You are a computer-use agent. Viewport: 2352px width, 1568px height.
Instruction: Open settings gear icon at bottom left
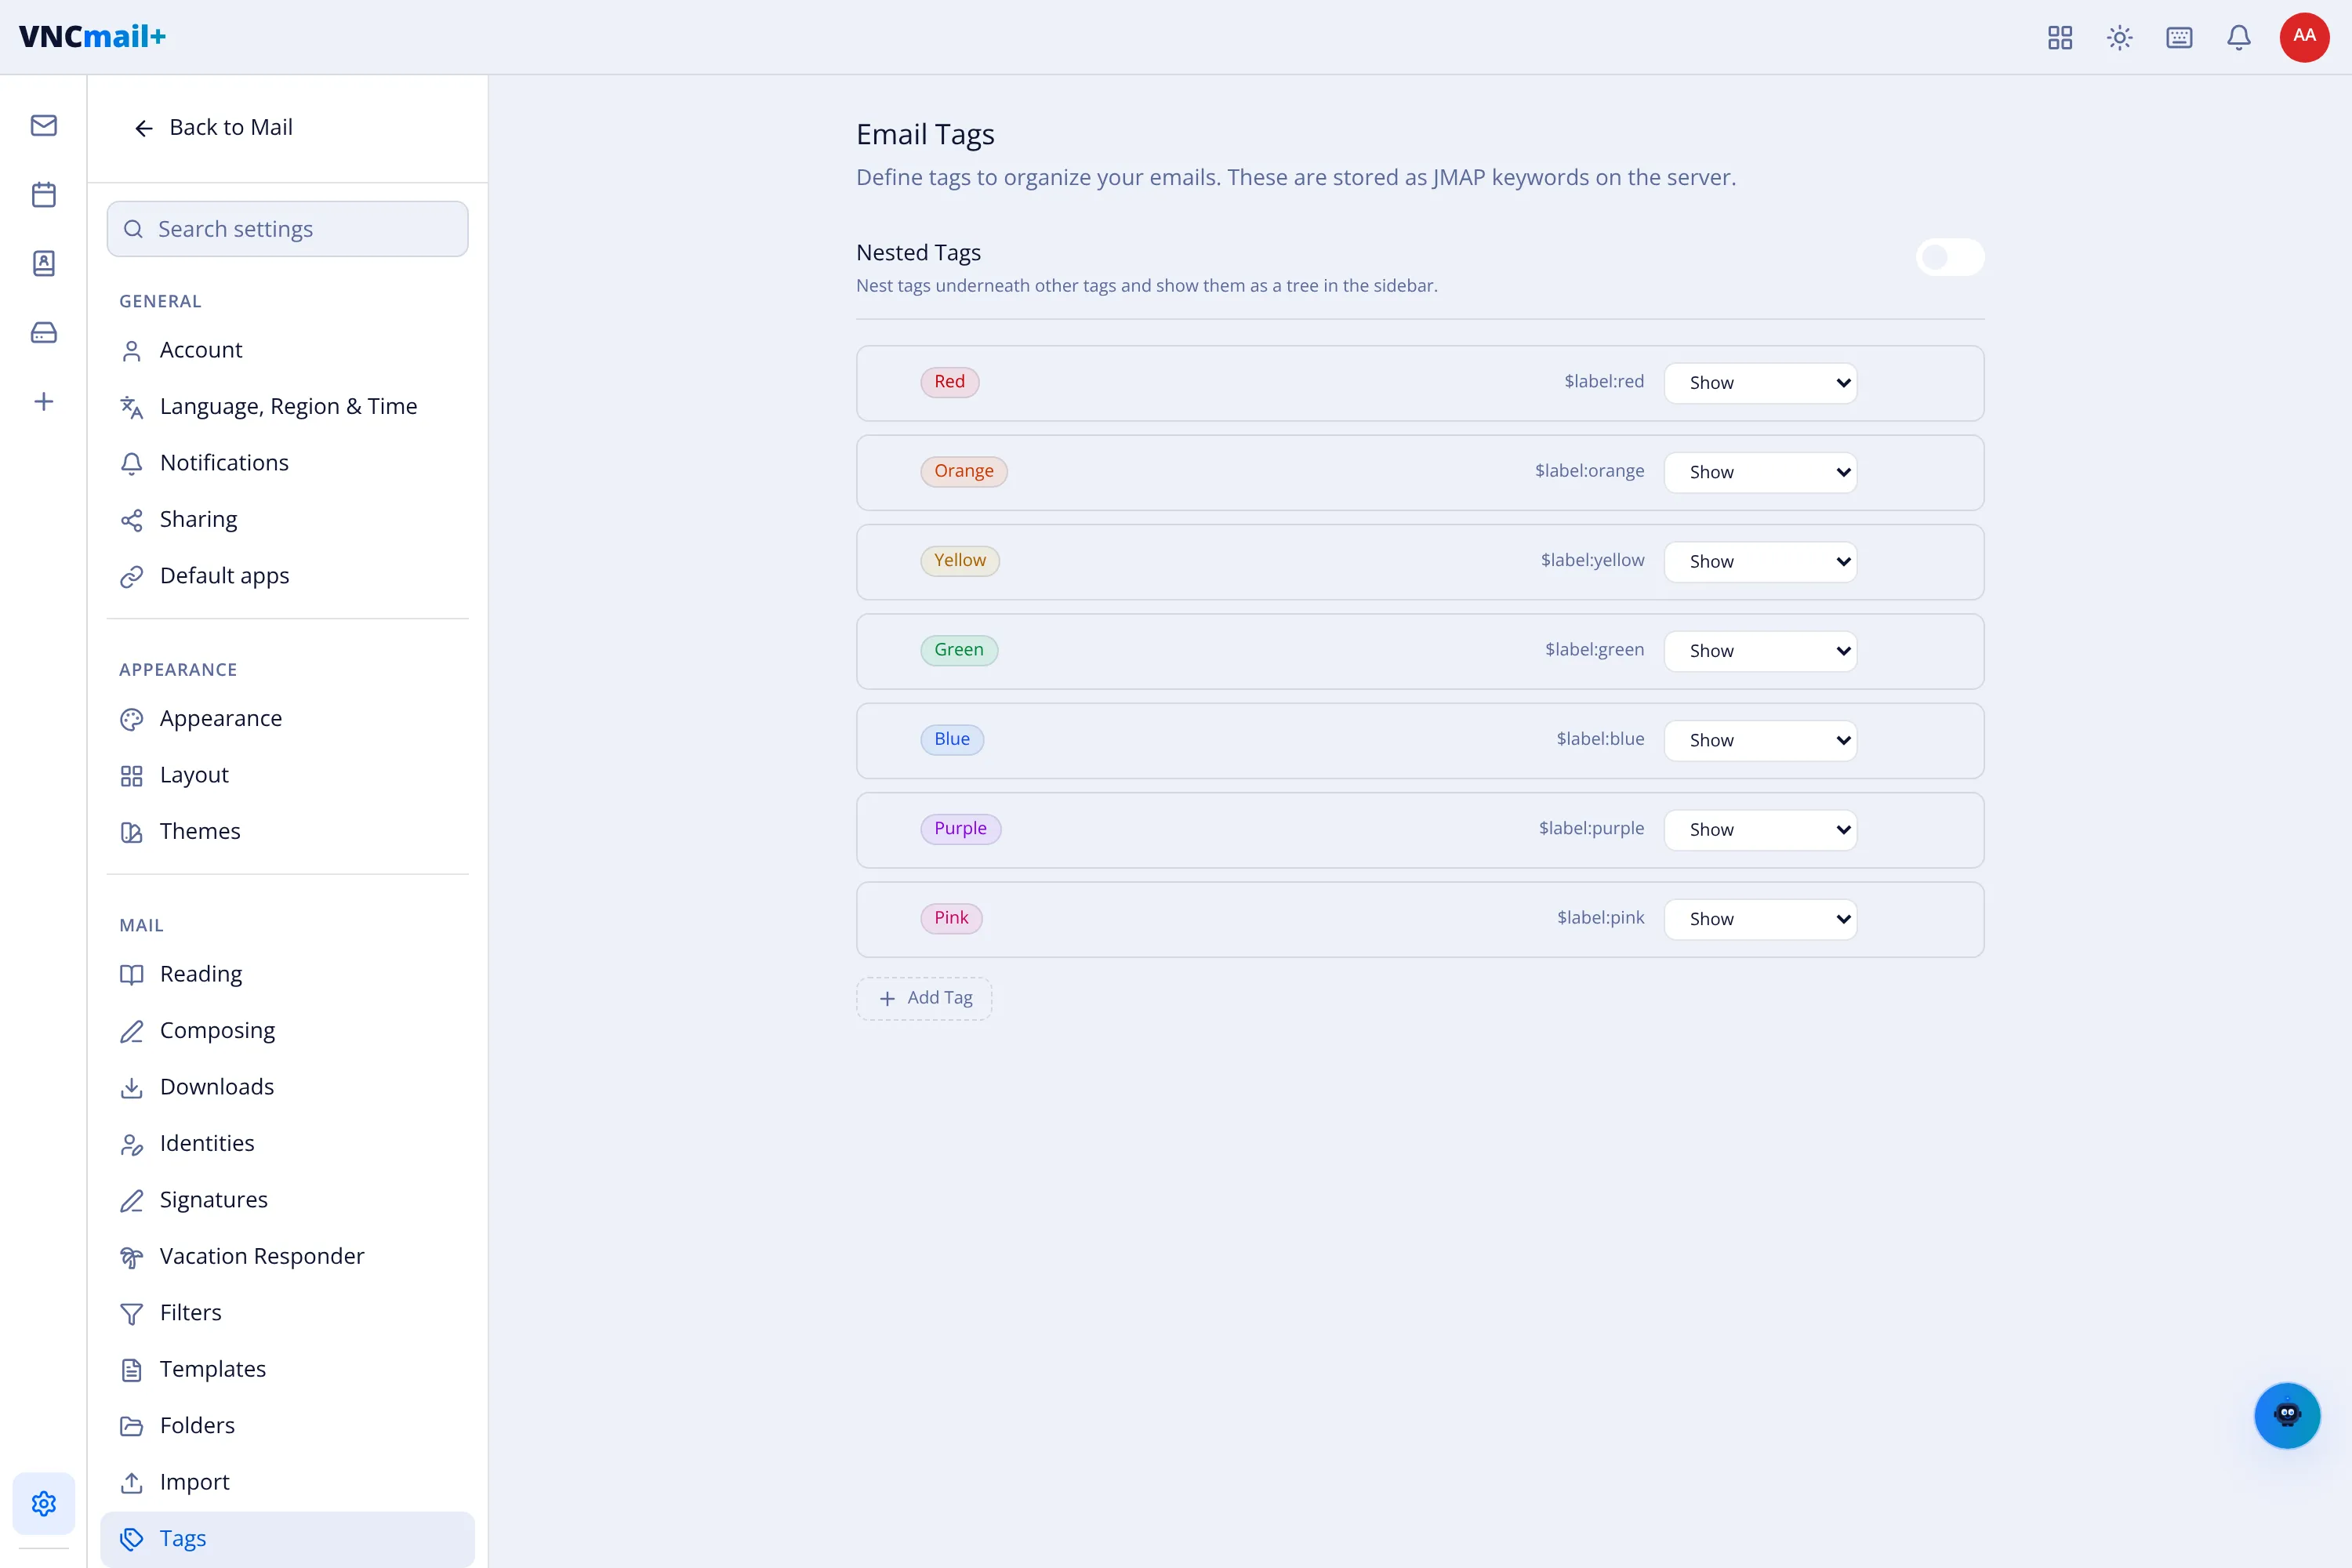coord(44,1503)
